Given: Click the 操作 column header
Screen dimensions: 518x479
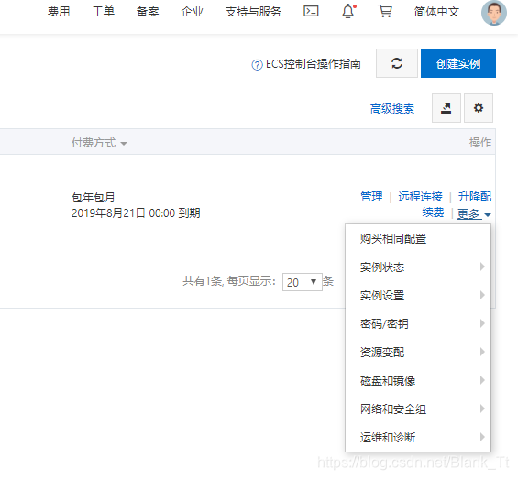Looking at the screenshot, I should pos(480,143).
